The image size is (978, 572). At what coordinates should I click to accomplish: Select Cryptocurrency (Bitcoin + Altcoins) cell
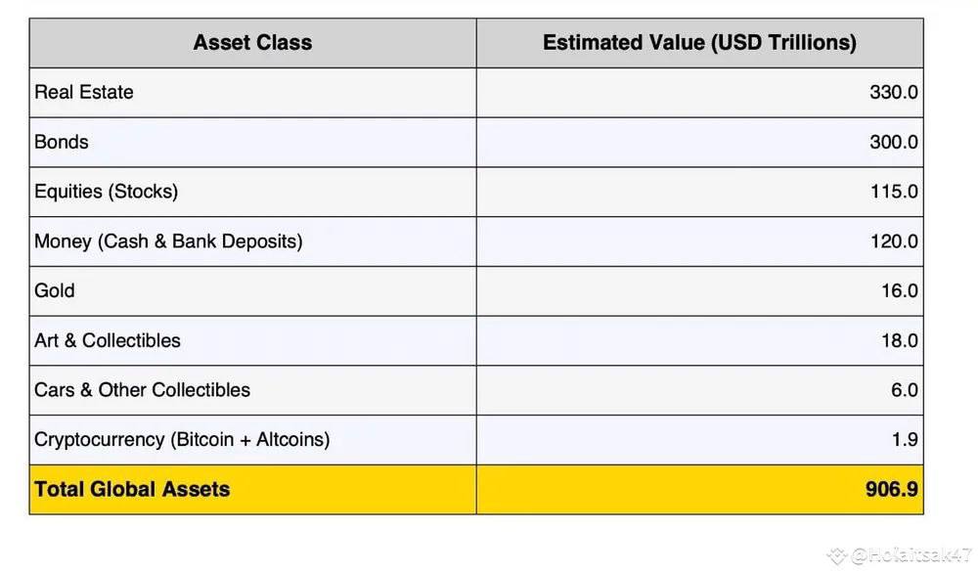pos(252,440)
